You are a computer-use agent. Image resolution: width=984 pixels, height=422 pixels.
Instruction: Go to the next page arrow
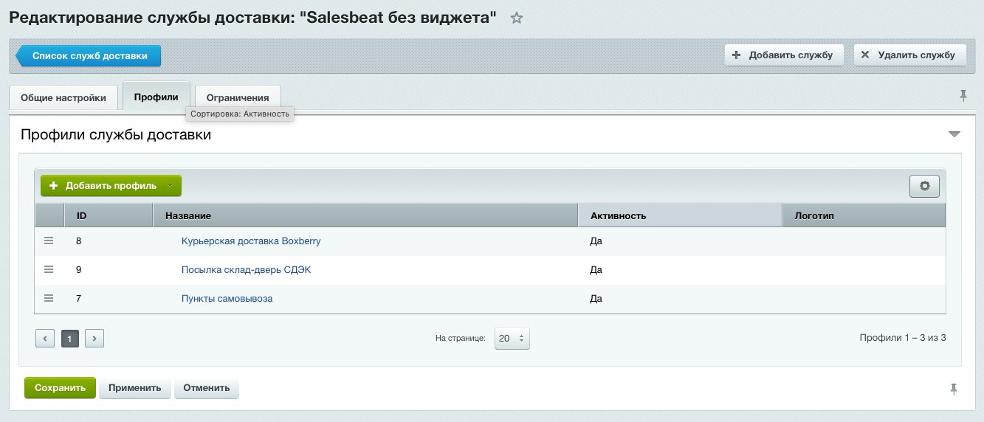pyautogui.click(x=94, y=339)
